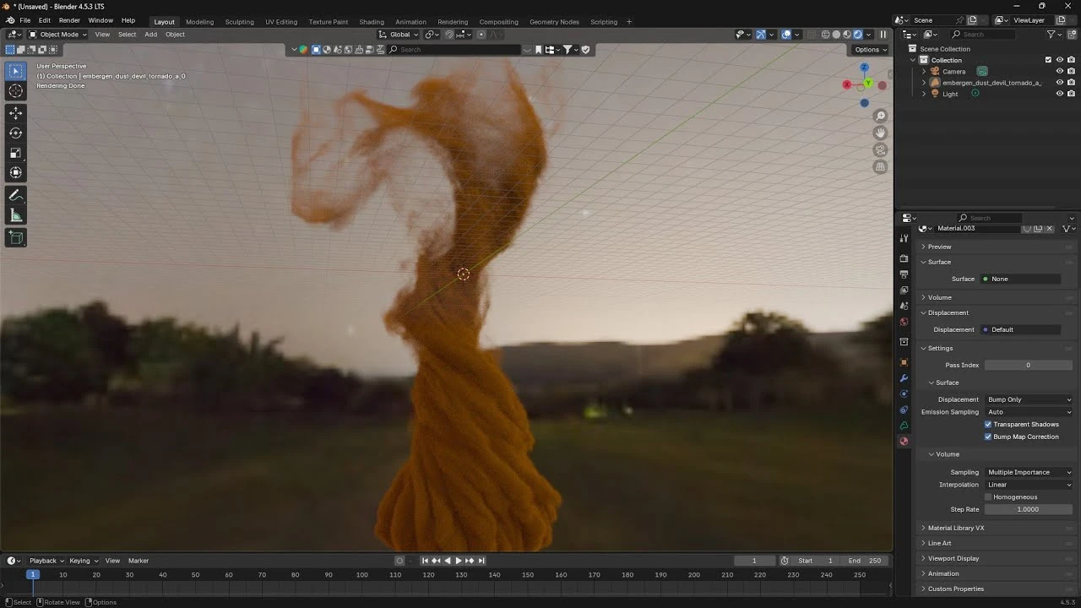Adjust the Step Rate value slider
This screenshot has width=1081, height=608.
click(x=1029, y=510)
